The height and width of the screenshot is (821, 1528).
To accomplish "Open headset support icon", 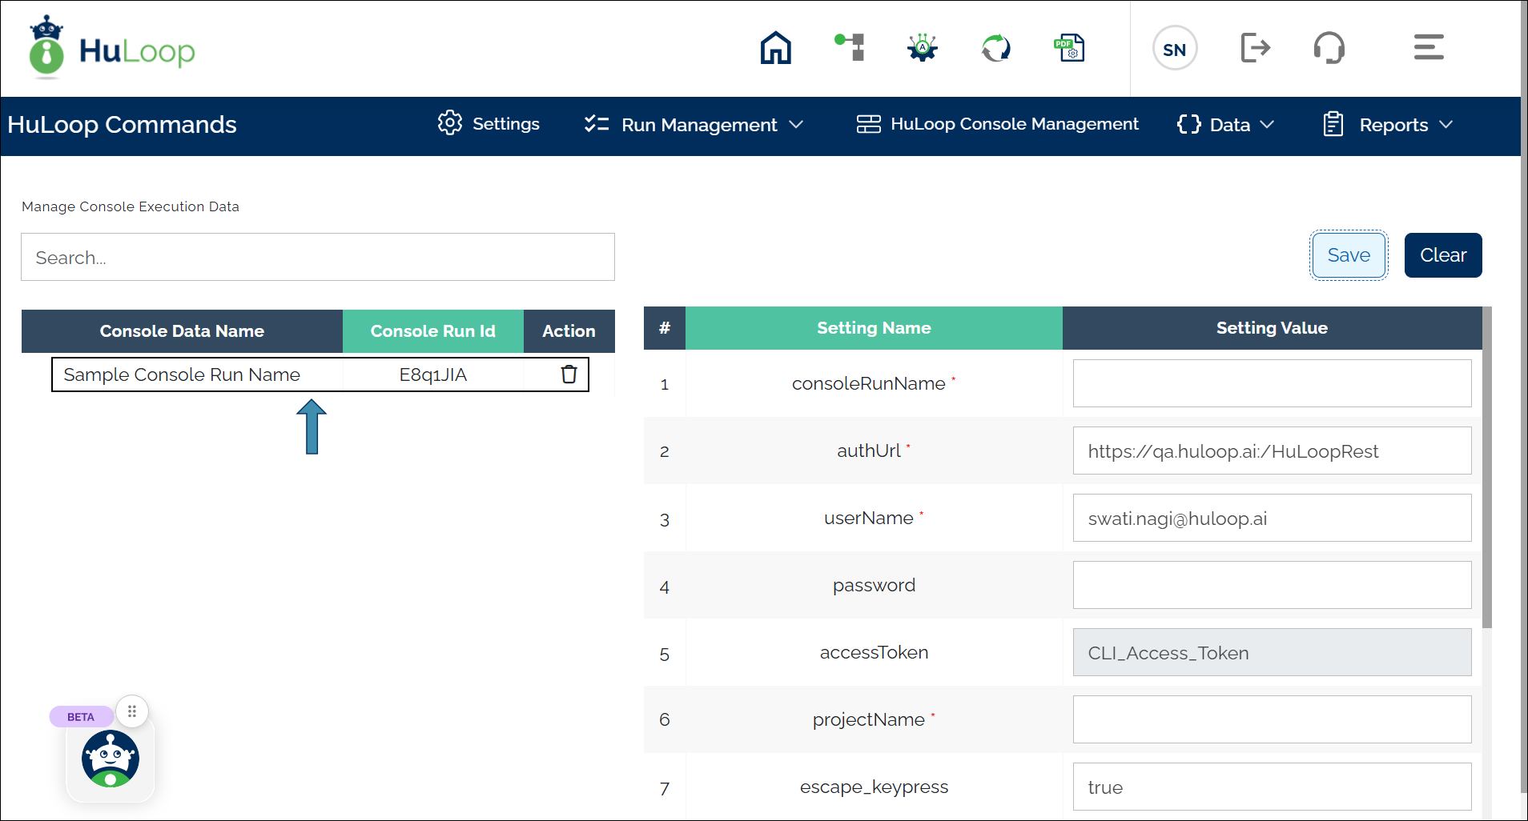I will 1329,48.
